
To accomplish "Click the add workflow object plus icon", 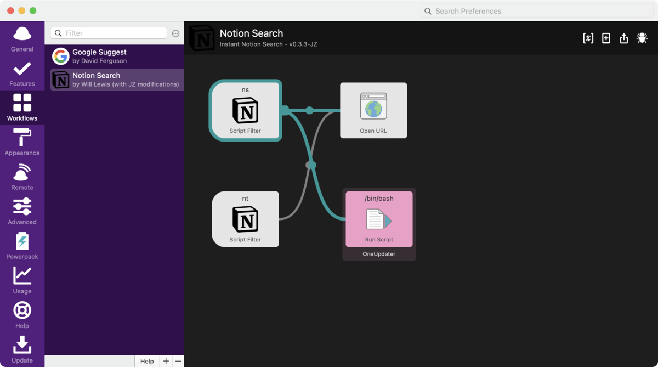I will [606, 38].
